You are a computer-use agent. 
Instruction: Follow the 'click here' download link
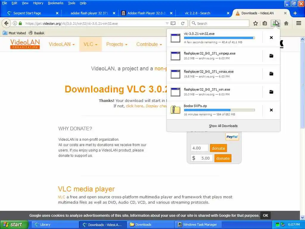(134, 106)
